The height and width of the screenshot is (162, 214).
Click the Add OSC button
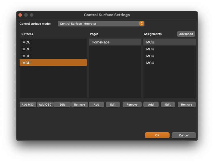click(x=45, y=104)
